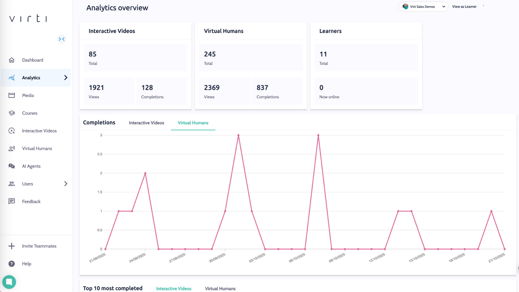Image resolution: width=519 pixels, height=292 pixels.
Task: Click the Virtual Humans sidebar icon
Action: click(x=12, y=148)
